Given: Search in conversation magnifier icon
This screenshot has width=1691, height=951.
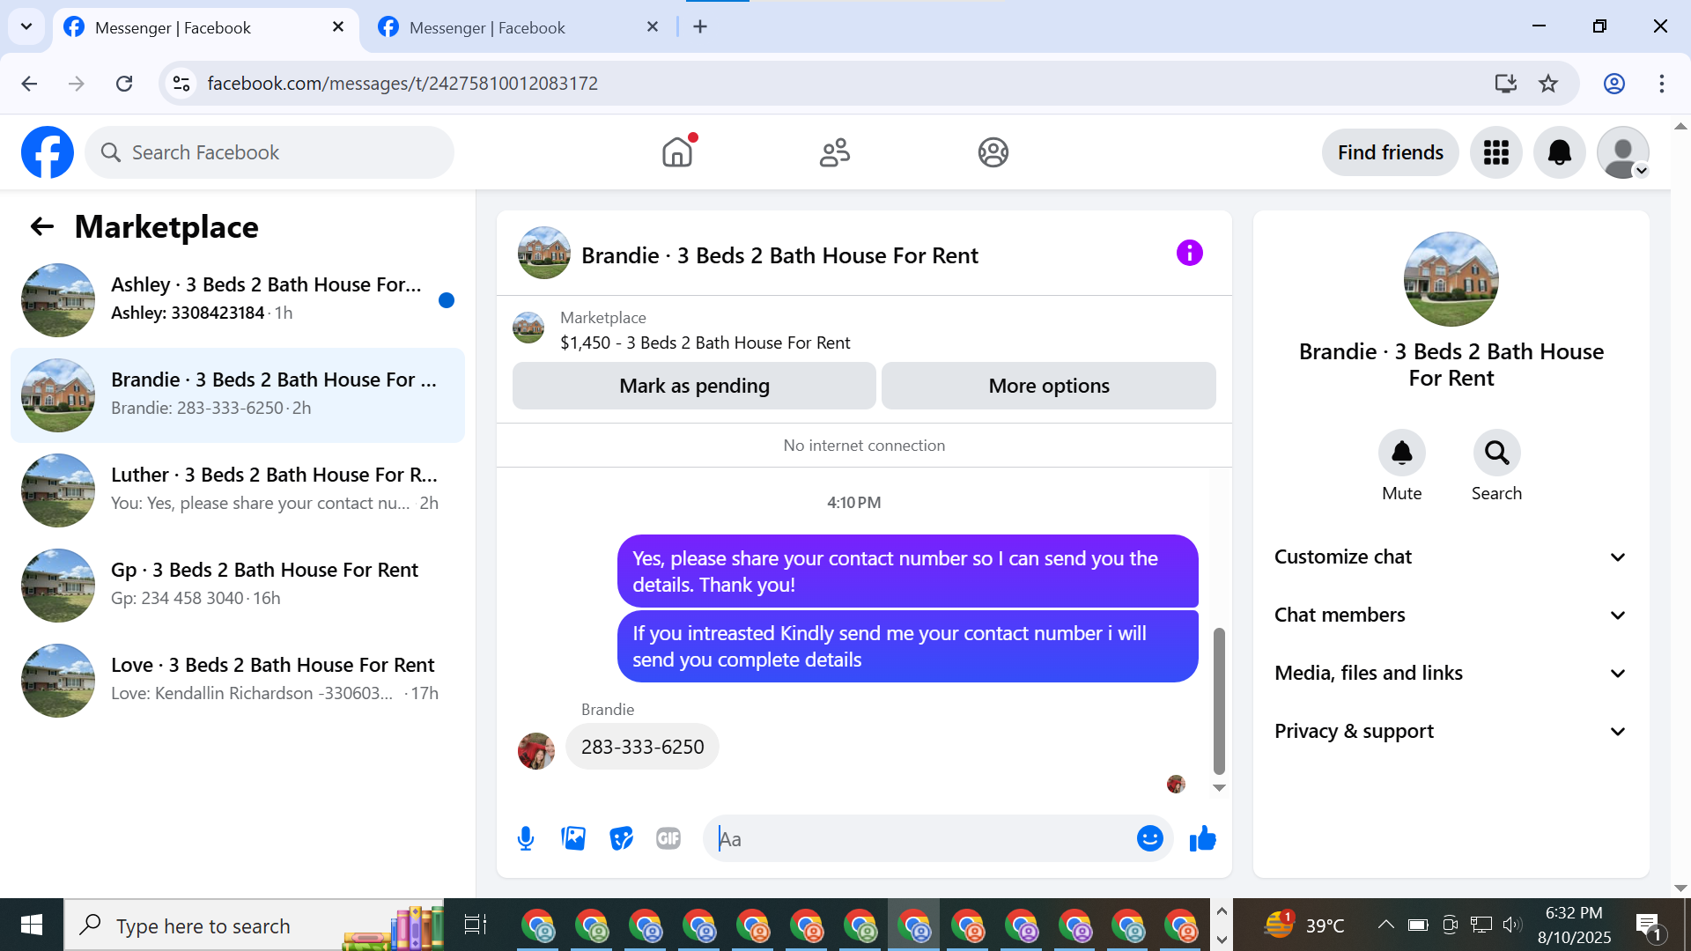Looking at the screenshot, I should [1496, 453].
